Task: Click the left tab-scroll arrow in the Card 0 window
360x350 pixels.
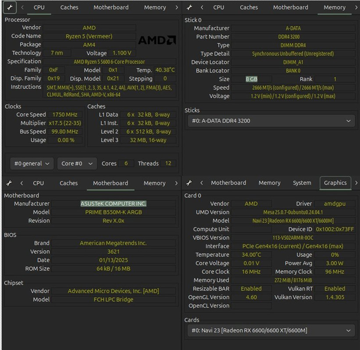Action: (202, 183)
